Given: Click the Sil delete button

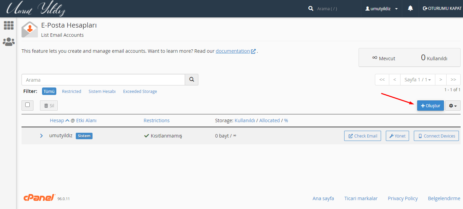Looking at the screenshot, I should (x=49, y=106).
